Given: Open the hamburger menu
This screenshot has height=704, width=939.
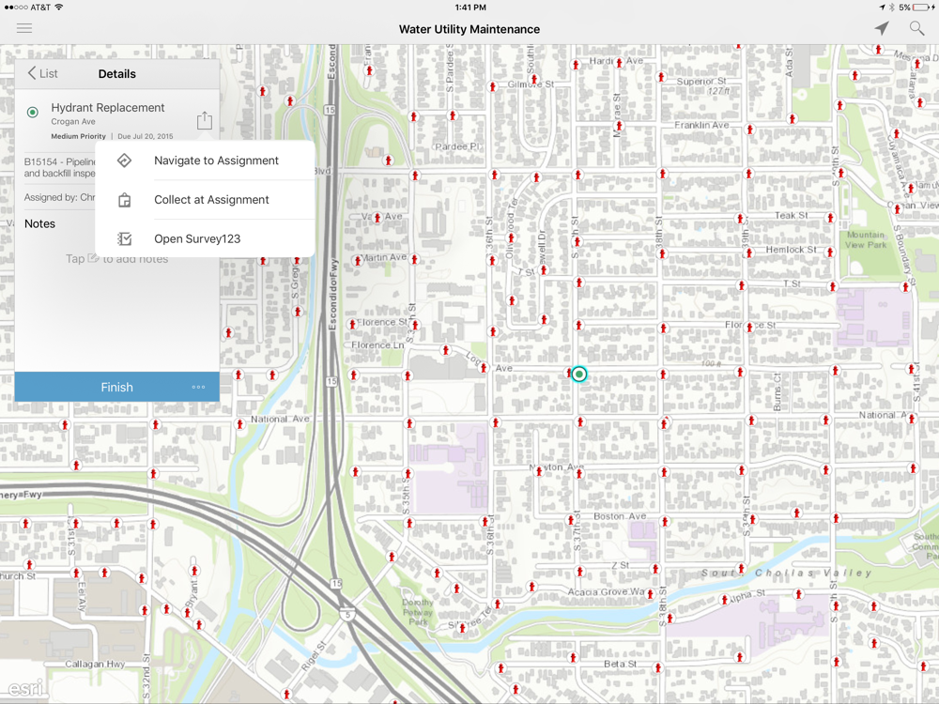Looking at the screenshot, I should pyautogui.click(x=24, y=28).
